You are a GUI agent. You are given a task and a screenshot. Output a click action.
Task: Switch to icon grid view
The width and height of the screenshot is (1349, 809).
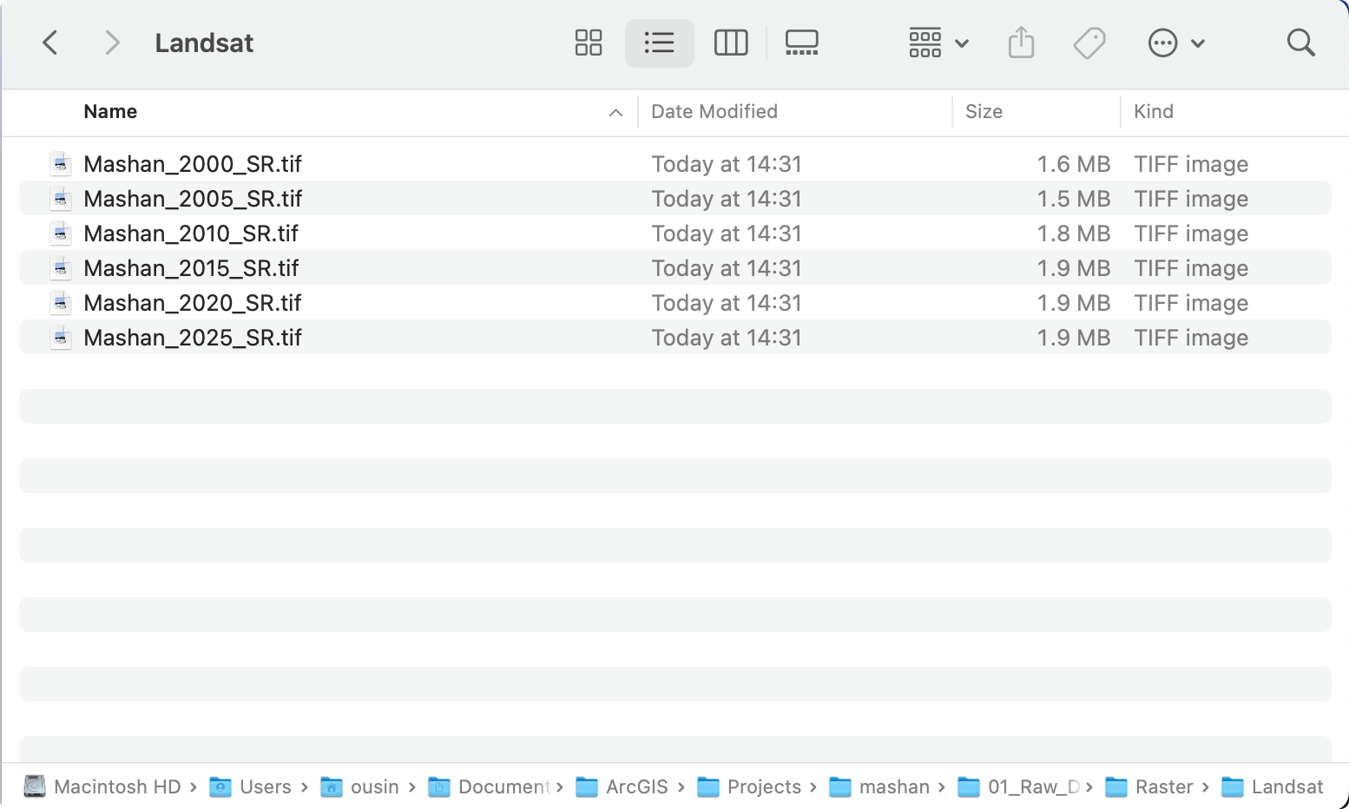click(x=589, y=43)
